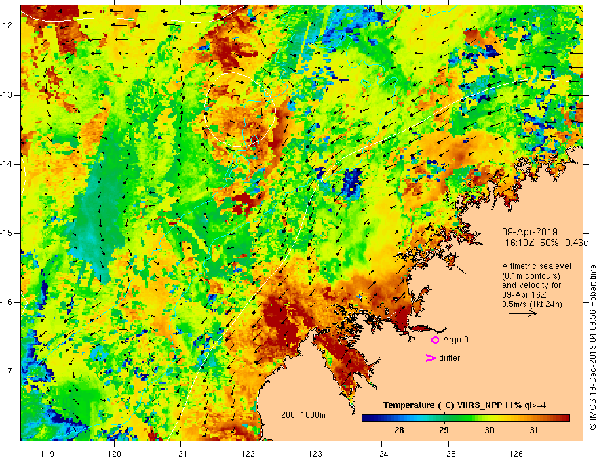This screenshot has width=597, height=461.
Task: Click the cyan 200 1000m depth line
Action: [x=292, y=422]
